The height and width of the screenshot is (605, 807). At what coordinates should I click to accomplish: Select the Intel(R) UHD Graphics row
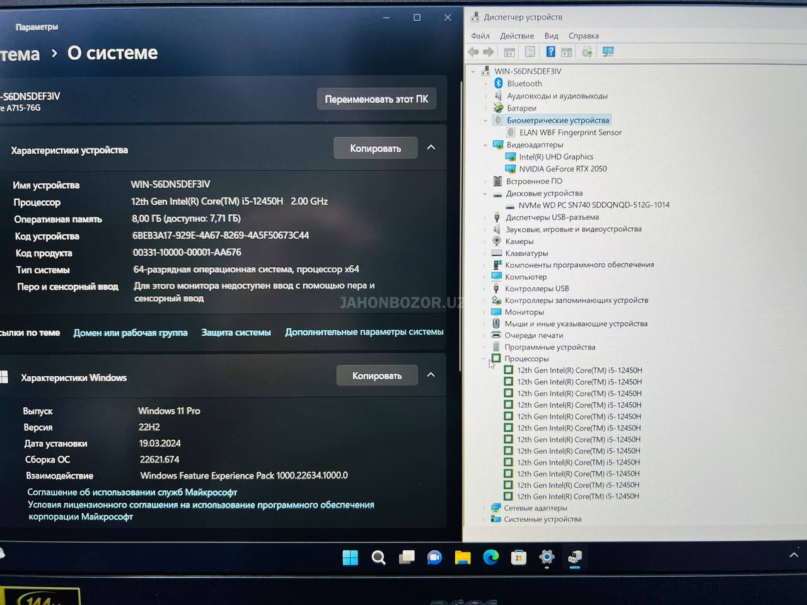[x=555, y=157]
